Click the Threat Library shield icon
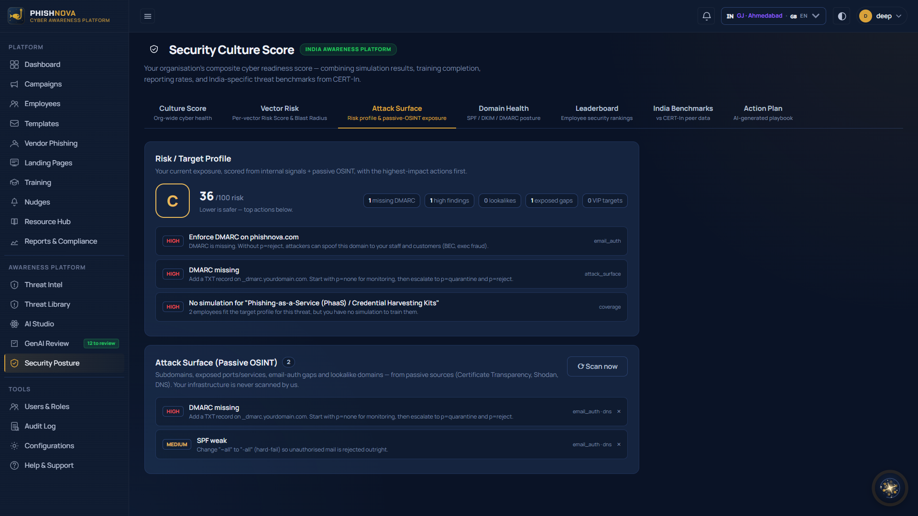This screenshot has height=516, width=918. point(14,304)
